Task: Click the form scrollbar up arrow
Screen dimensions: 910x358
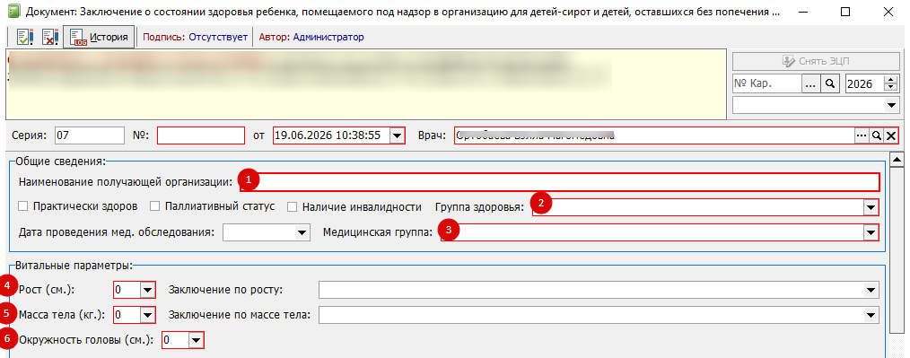Action: point(897,160)
